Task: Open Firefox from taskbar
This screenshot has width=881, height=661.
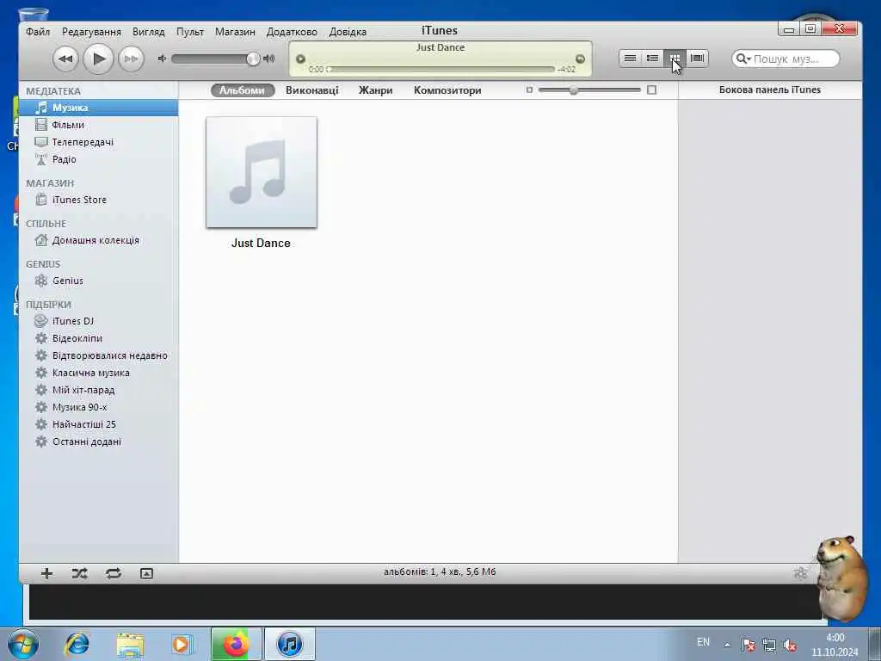Action: [236, 644]
